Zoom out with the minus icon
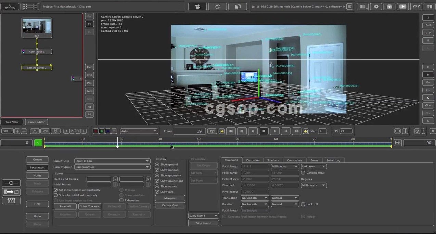Viewport: 436px width, 234px height. coord(24,131)
